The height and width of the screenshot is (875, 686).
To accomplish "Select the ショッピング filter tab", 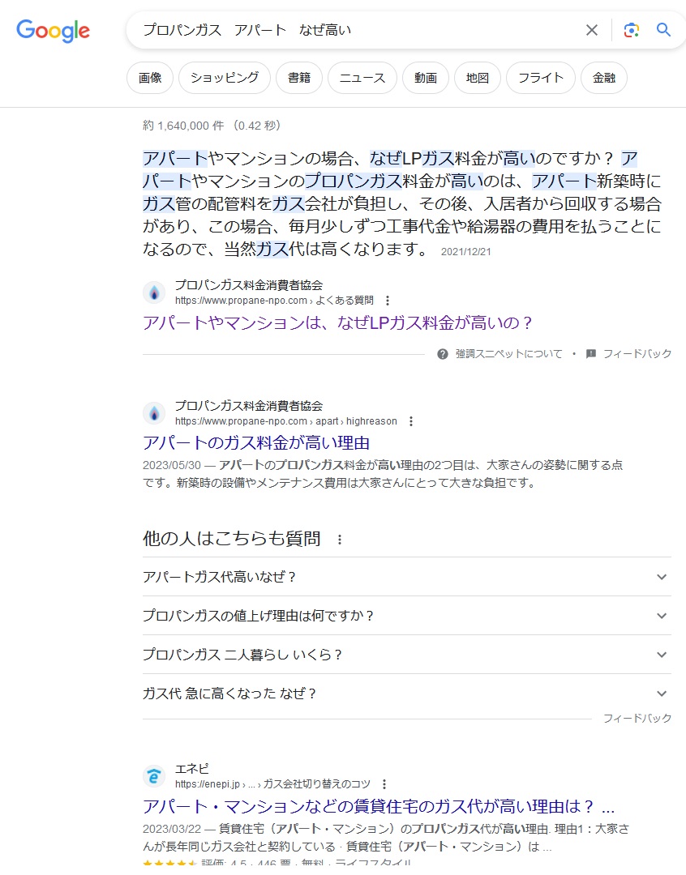I will (x=225, y=78).
